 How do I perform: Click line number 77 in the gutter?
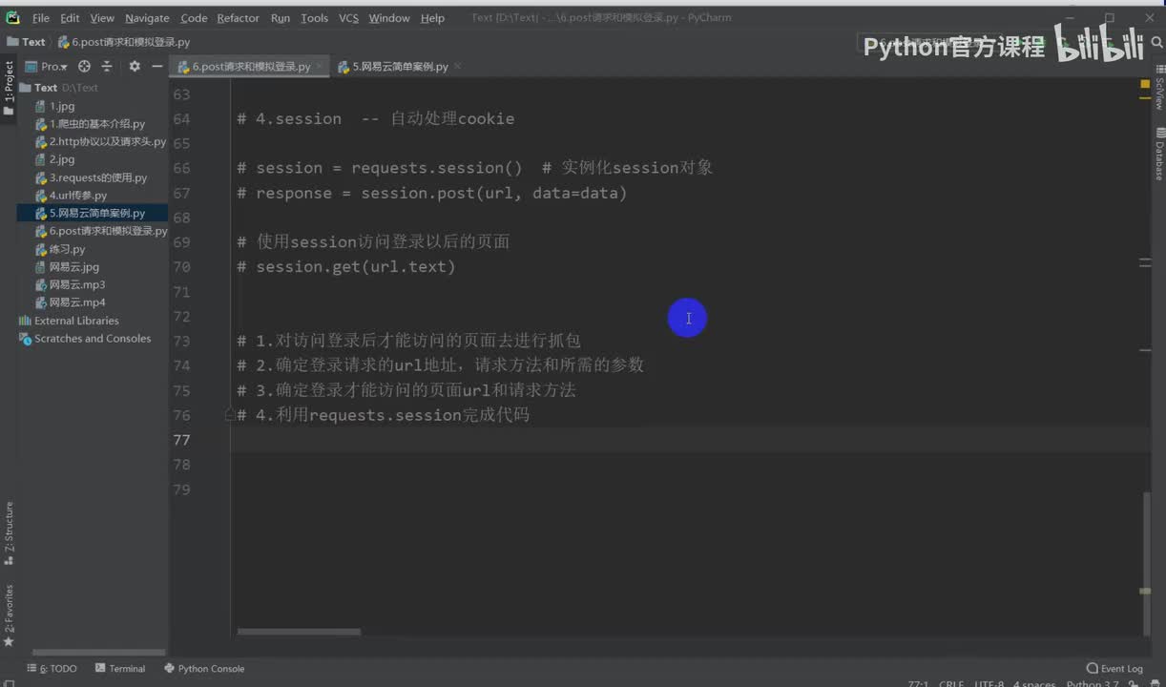181,440
